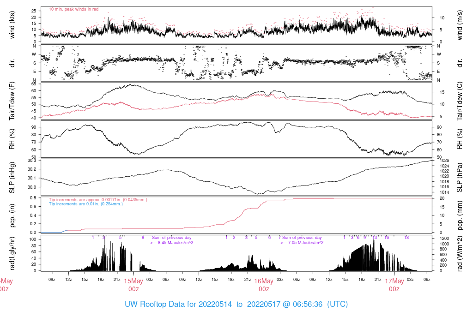This screenshot has width=473, height=323.
Task: Click the '16May' date label
Action: (x=264, y=281)
